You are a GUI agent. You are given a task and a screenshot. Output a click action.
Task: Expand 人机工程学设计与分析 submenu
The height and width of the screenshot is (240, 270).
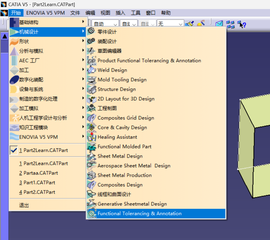tap(48, 118)
